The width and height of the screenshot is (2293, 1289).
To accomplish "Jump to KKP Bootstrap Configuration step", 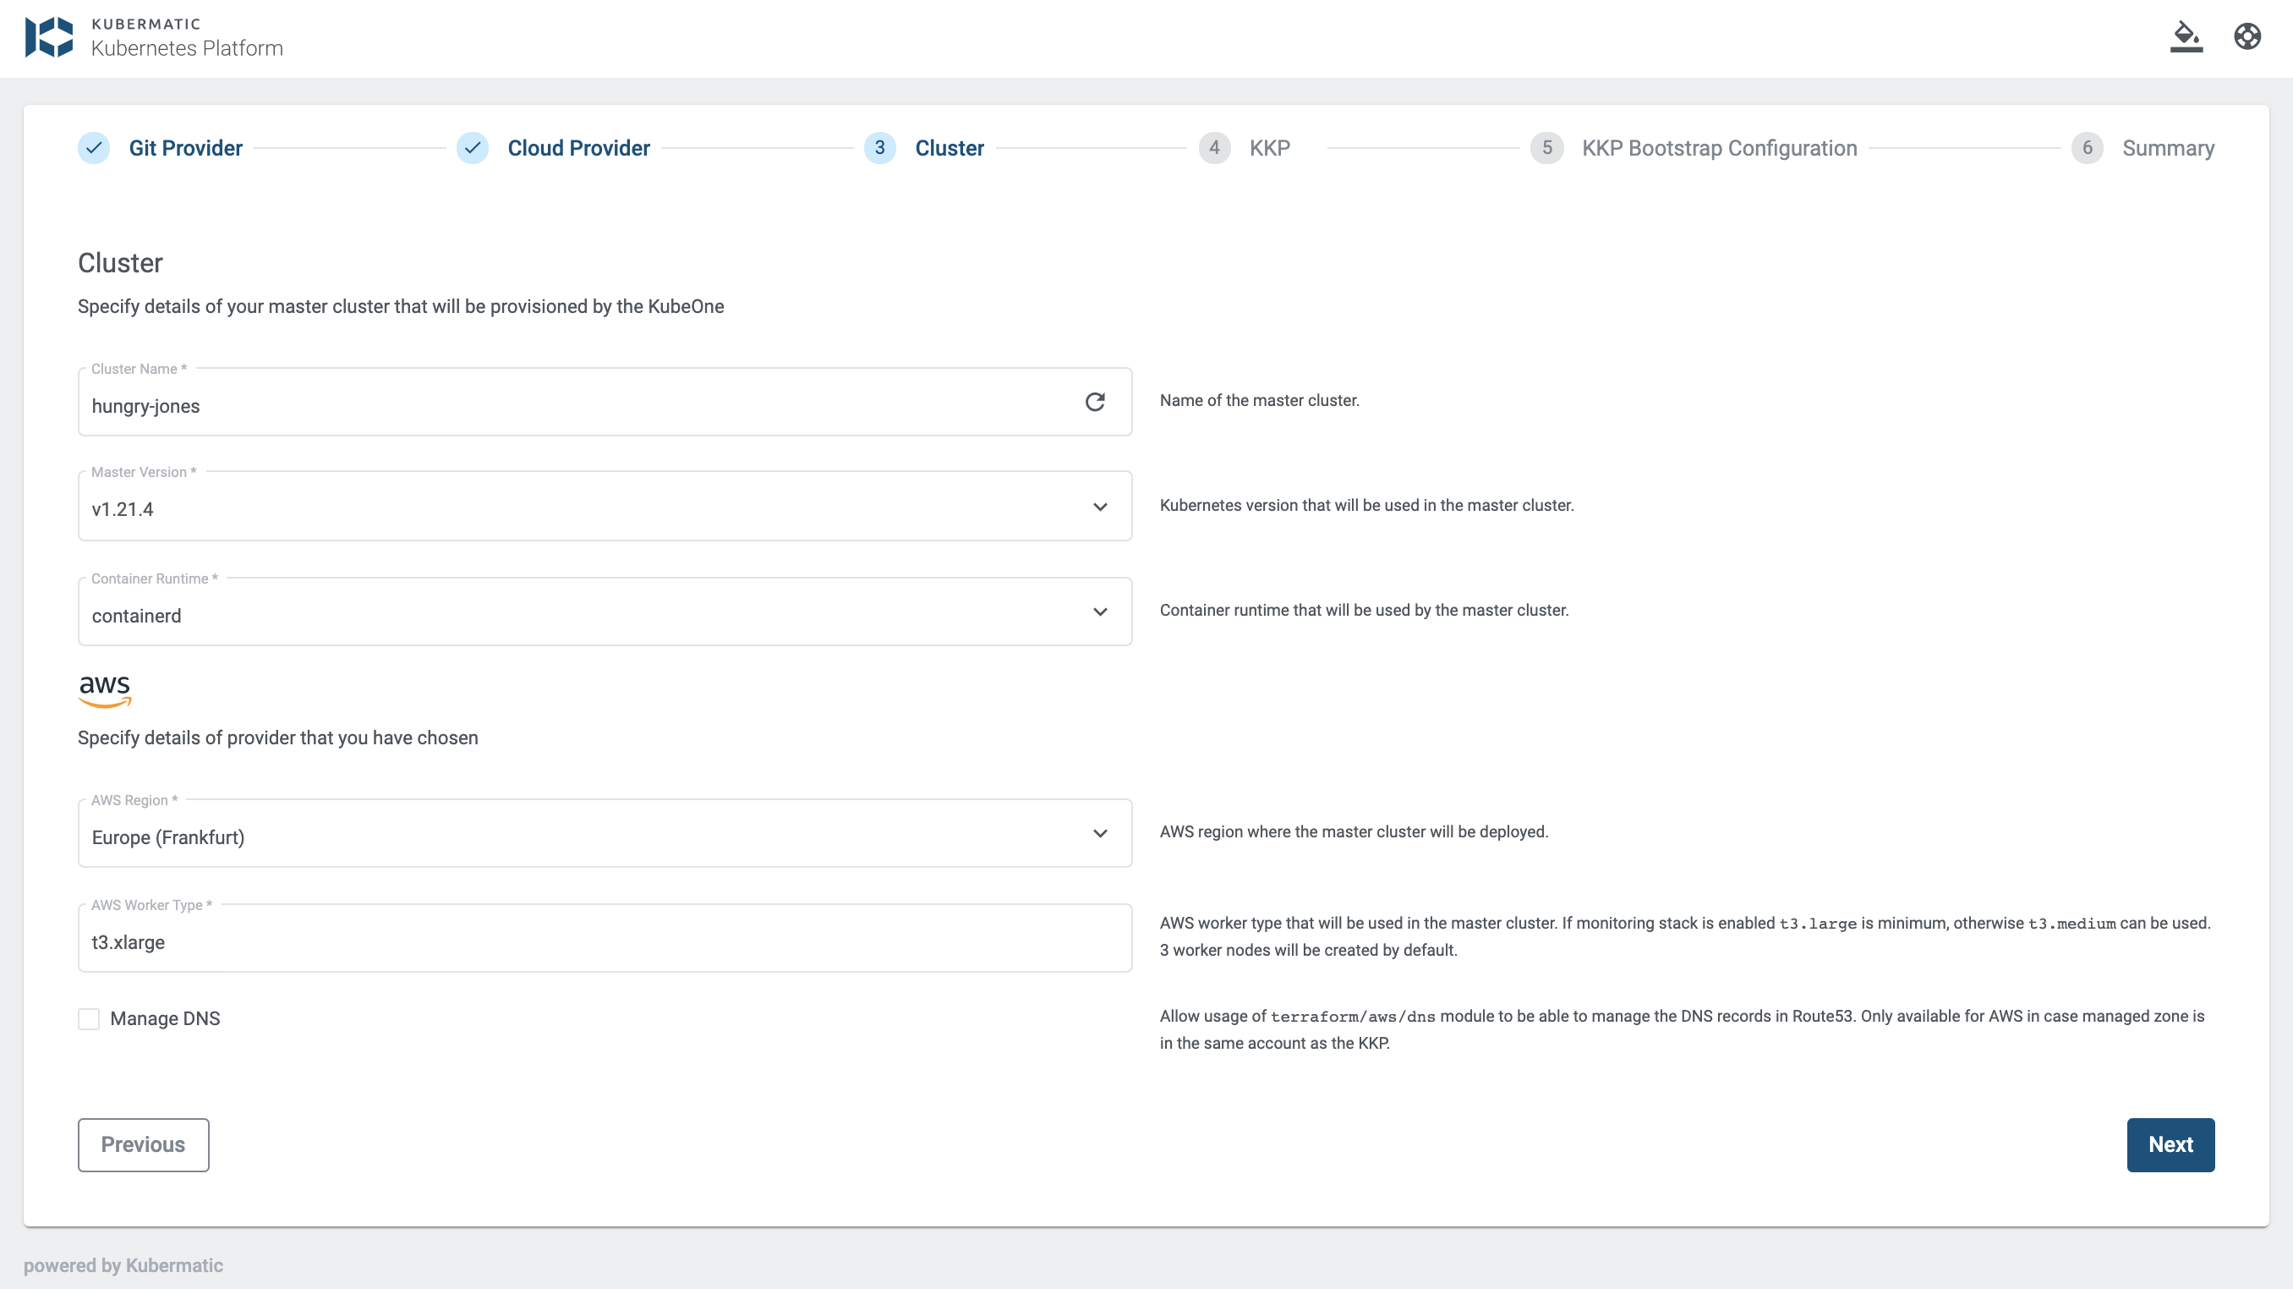I will pyautogui.click(x=1720, y=148).
